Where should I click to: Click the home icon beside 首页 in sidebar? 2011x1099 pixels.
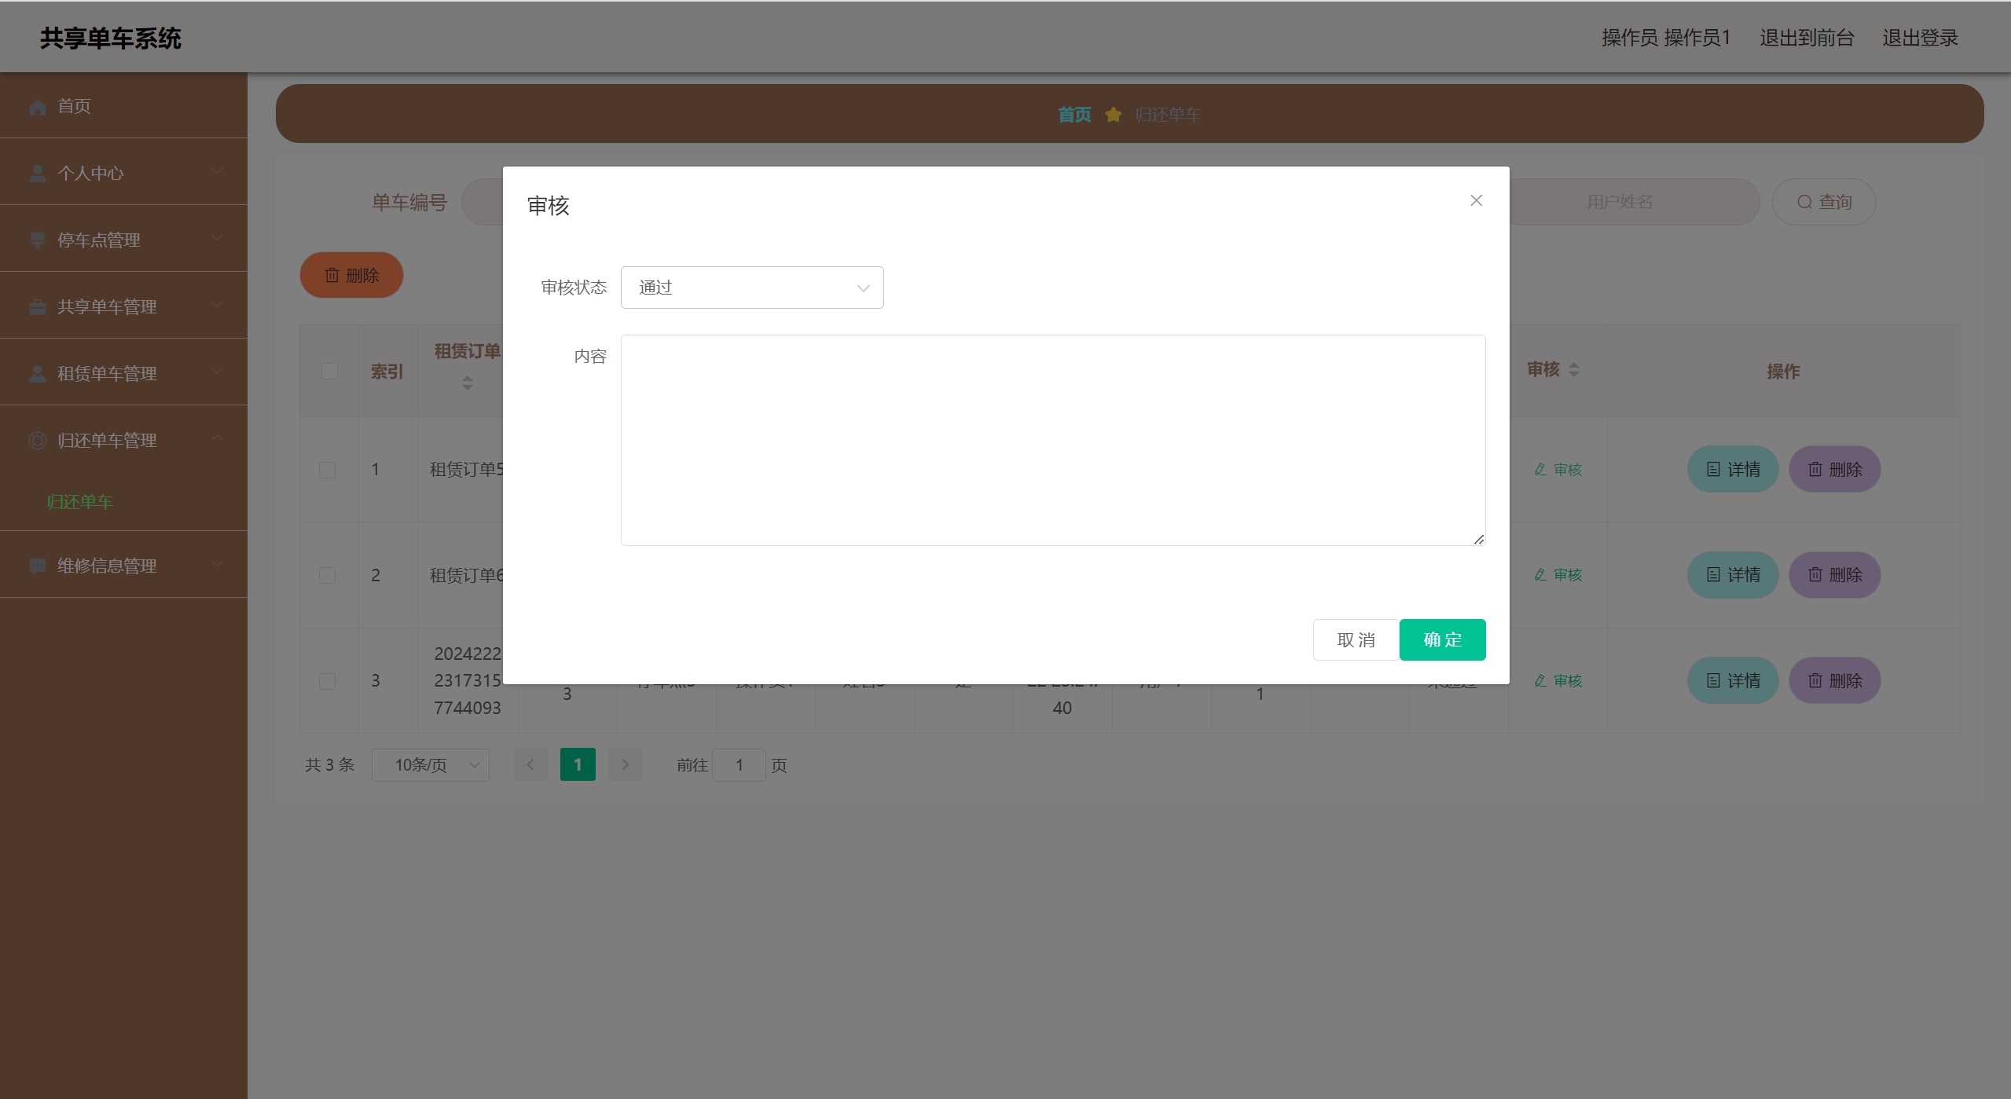(37, 107)
